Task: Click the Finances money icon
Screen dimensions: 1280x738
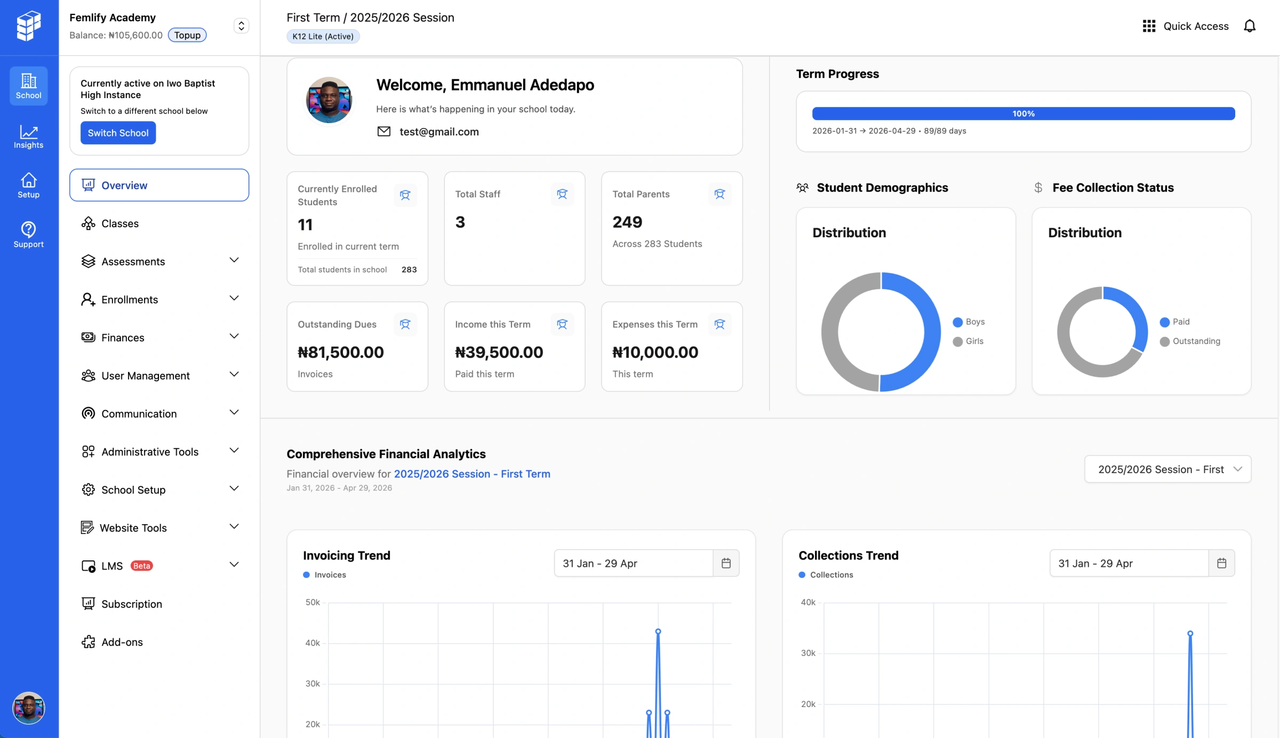Action: pos(89,338)
